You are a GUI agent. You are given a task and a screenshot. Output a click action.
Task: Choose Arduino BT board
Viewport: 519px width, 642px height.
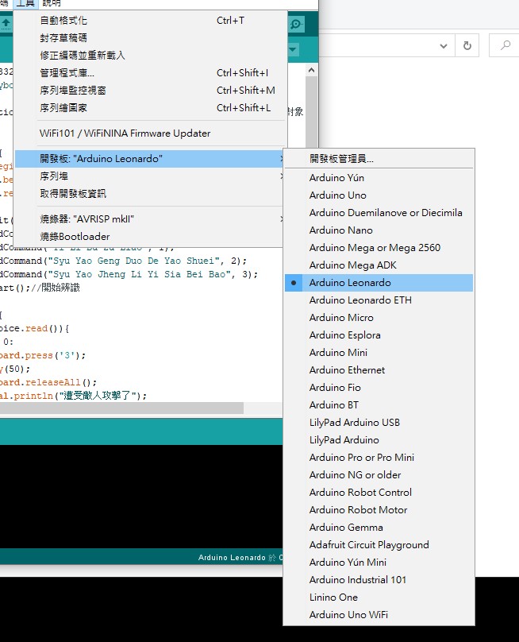click(379, 405)
